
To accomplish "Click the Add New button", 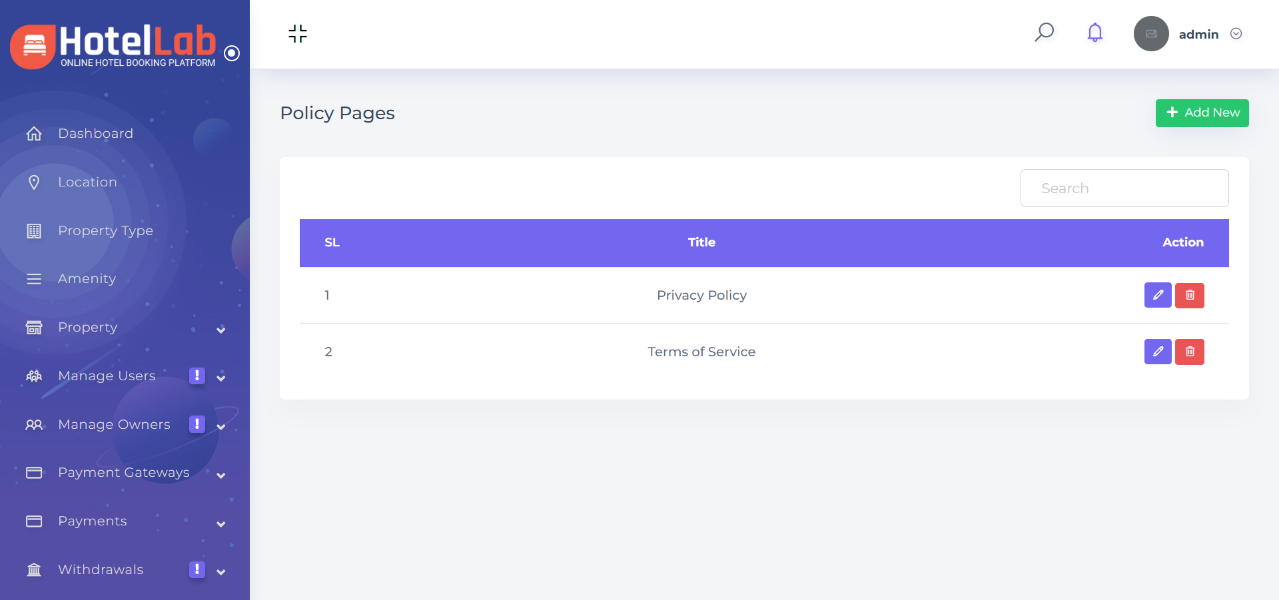I will [1202, 113].
